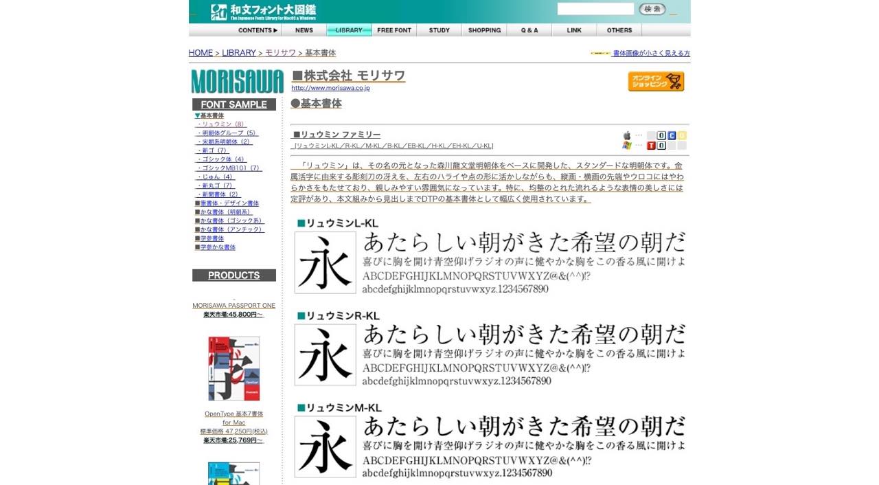The image size is (879, 485).
Task: Open かな書体（アンチック） category
Action: pos(229,229)
